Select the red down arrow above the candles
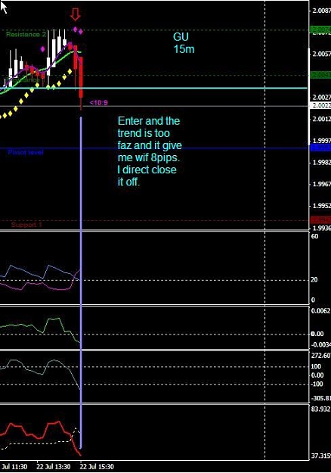 click(x=76, y=14)
